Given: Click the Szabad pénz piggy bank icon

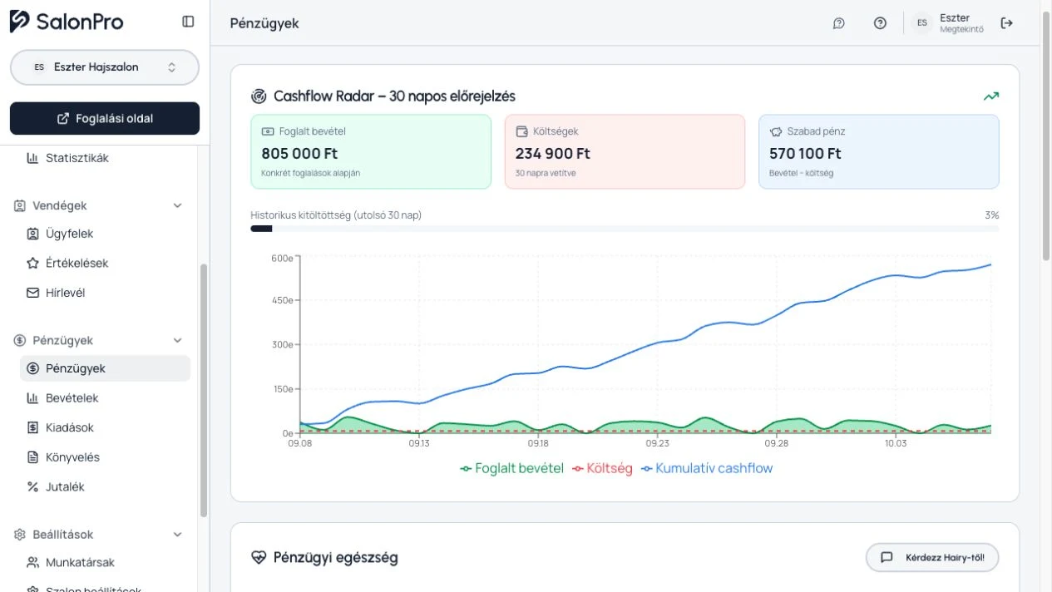Looking at the screenshot, I should [776, 131].
